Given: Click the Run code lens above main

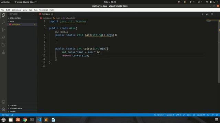Looking at the screenshot, I should tap(57, 32).
